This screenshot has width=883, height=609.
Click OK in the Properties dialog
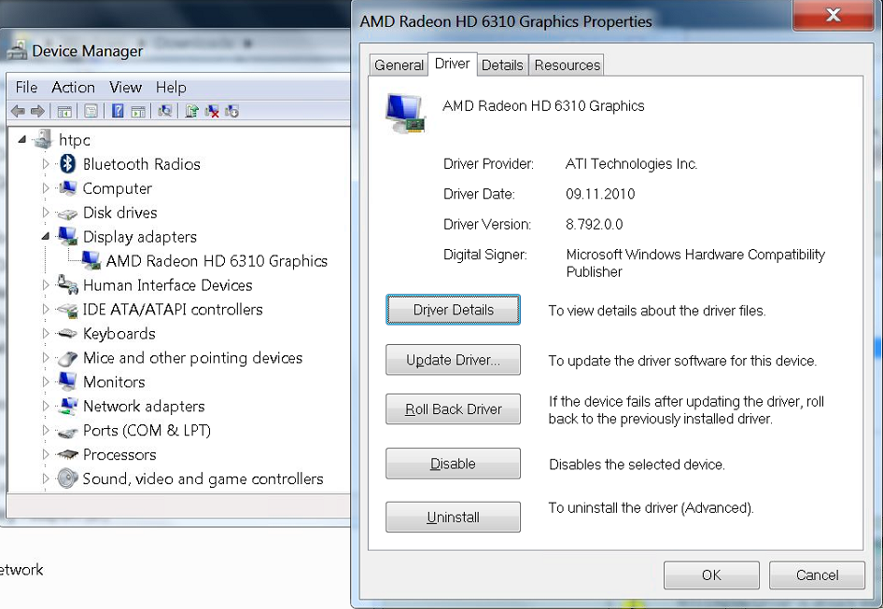tap(711, 574)
